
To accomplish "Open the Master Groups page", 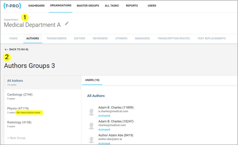I will (x=88, y=6).
